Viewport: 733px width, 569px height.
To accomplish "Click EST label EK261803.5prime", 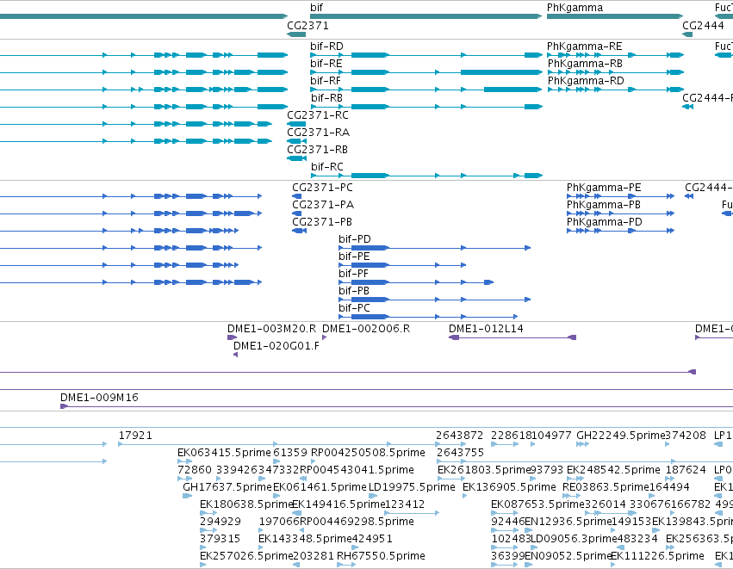I will pos(483,470).
